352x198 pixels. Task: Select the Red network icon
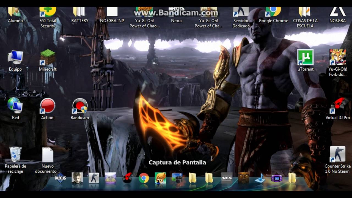point(15,109)
